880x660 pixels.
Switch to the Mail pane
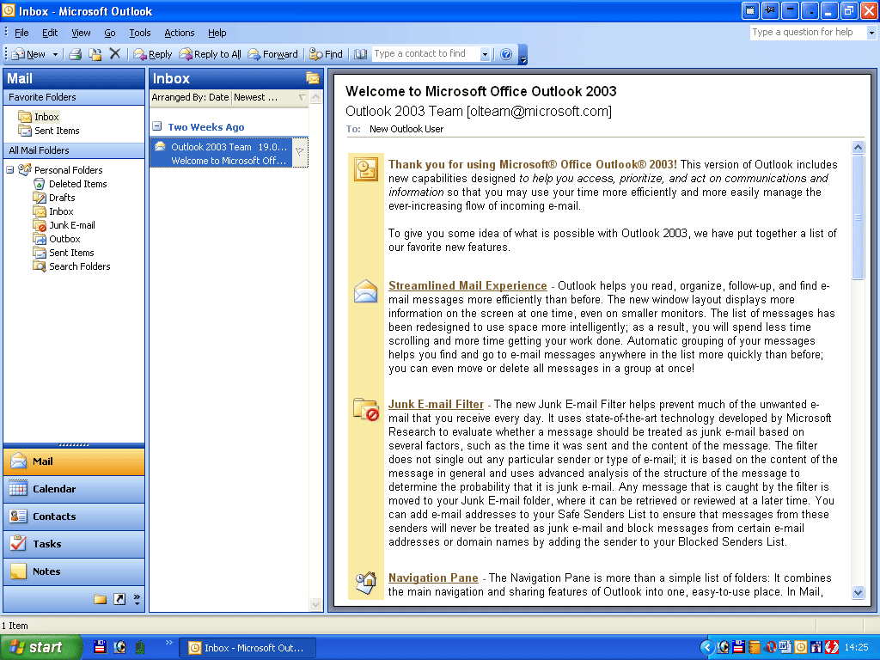coord(74,461)
